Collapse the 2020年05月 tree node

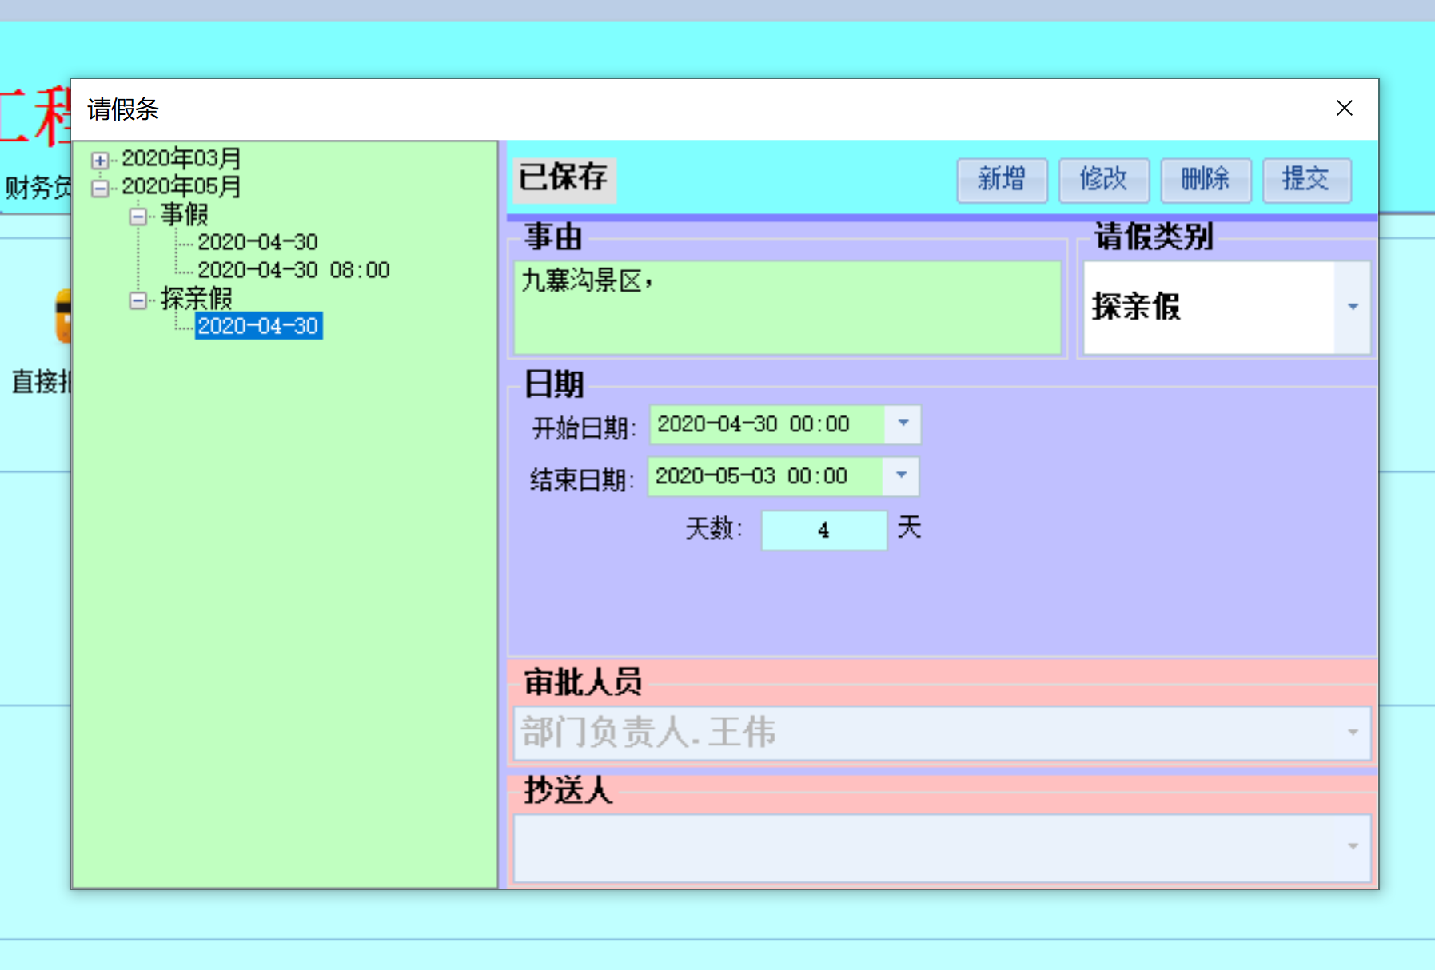click(x=100, y=189)
